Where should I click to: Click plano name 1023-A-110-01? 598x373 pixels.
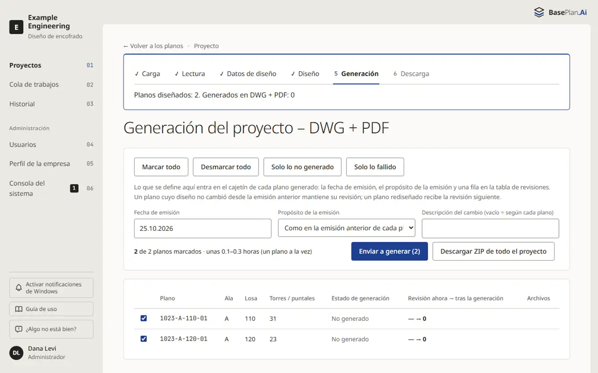[183, 318]
